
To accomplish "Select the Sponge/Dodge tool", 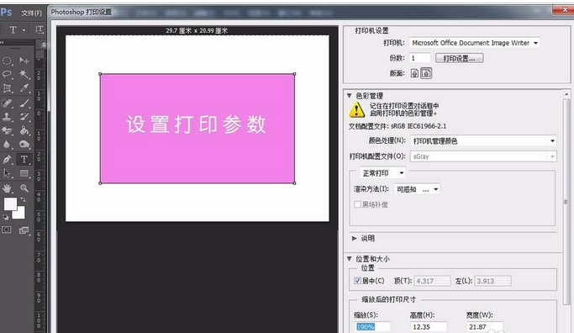I will coord(24,145).
